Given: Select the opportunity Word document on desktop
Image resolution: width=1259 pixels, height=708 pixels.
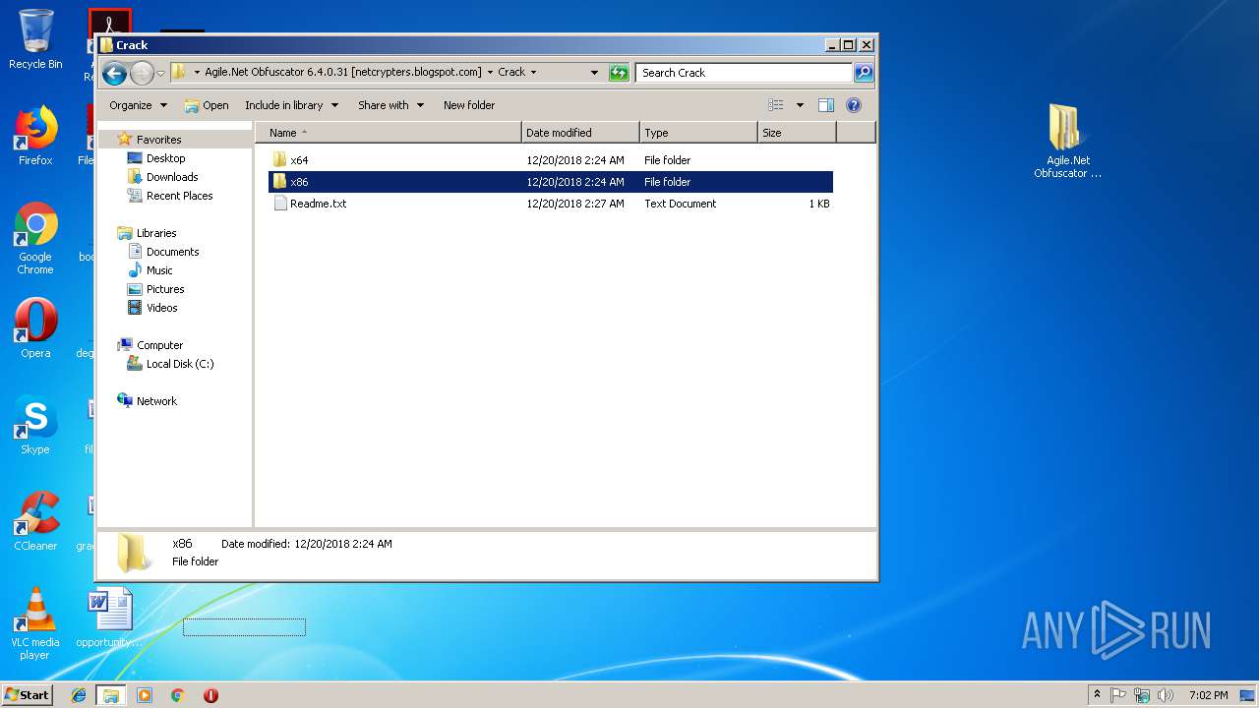Looking at the screenshot, I should click(109, 619).
